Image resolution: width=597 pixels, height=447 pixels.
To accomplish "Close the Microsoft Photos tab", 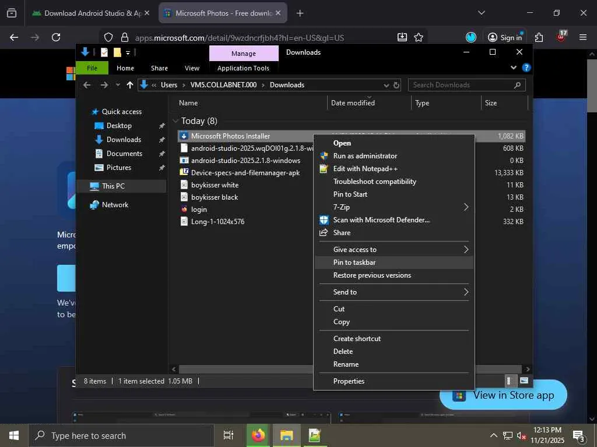I will pyautogui.click(x=278, y=13).
